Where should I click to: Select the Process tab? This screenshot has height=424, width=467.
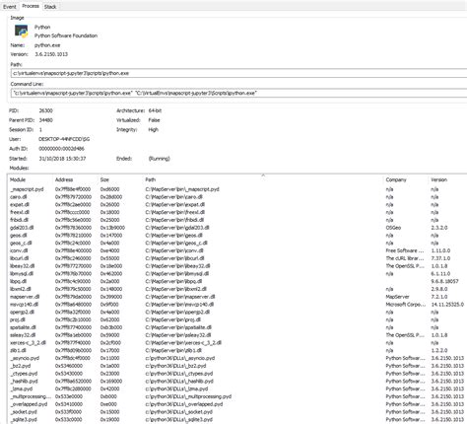pyautogui.click(x=31, y=6)
